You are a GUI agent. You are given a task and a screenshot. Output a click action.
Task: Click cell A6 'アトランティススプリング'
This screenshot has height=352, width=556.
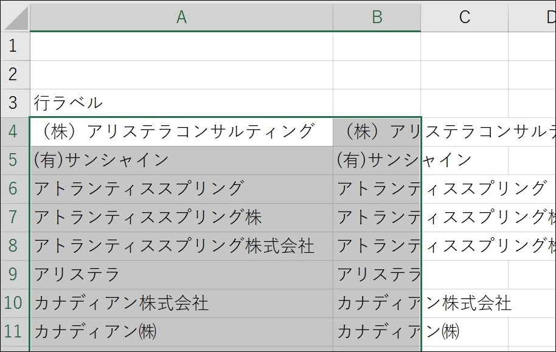tap(181, 189)
